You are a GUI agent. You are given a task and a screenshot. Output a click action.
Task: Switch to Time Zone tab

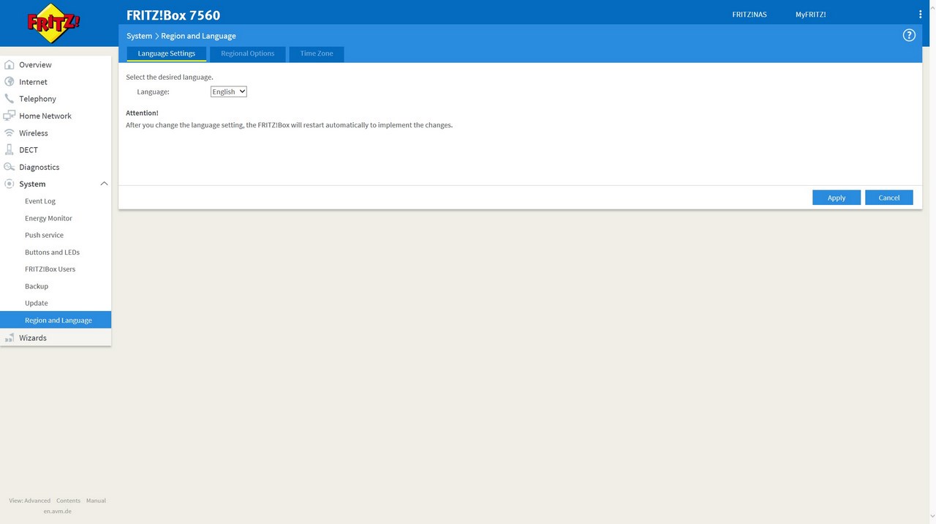point(317,53)
